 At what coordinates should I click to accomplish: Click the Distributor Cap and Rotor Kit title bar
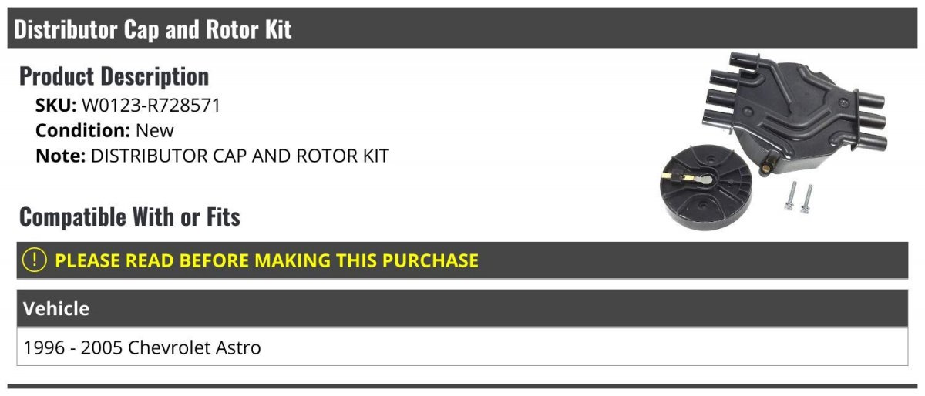pos(462,29)
